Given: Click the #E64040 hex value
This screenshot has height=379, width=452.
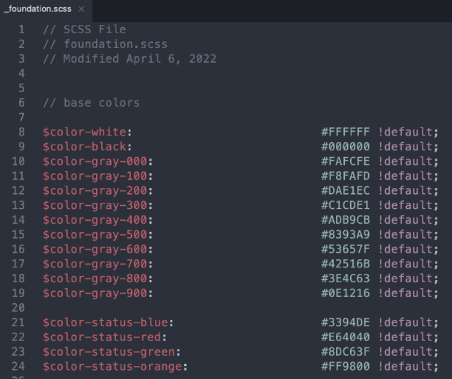Looking at the screenshot, I should (x=345, y=337).
